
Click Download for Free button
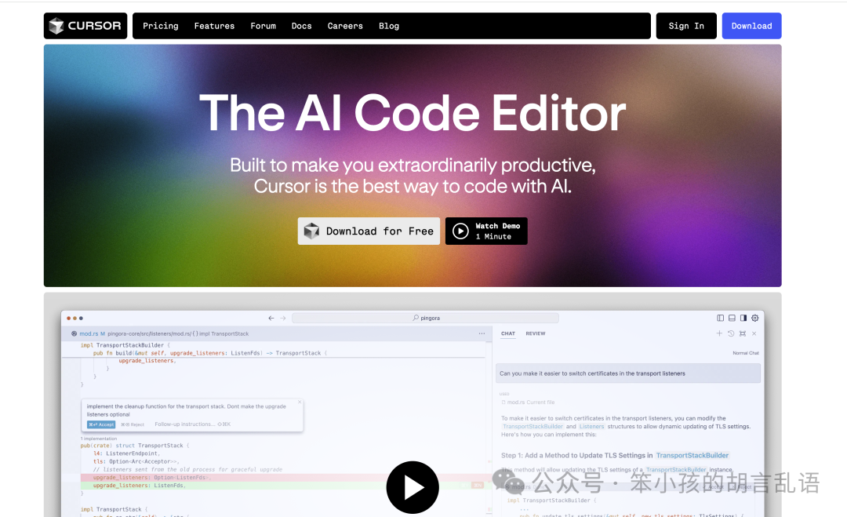click(x=369, y=231)
